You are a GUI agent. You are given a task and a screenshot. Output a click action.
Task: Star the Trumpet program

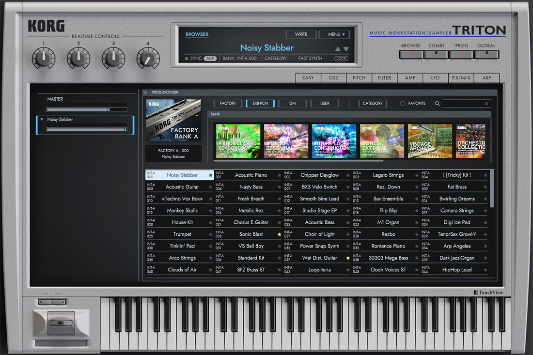pyautogui.click(x=210, y=234)
